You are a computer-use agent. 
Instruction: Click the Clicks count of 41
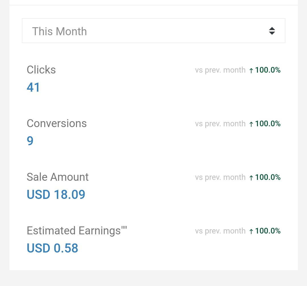click(33, 87)
